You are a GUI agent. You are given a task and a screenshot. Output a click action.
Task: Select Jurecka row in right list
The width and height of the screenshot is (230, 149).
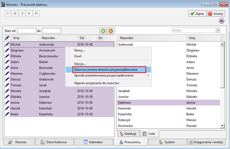pyautogui.click(x=169, y=97)
